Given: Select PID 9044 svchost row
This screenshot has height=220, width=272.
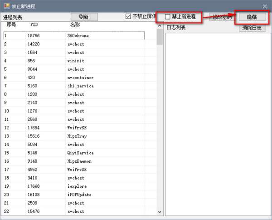Looking at the screenshot, I should tap(74, 69).
